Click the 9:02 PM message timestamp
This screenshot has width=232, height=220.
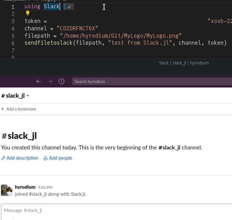(x=45, y=187)
